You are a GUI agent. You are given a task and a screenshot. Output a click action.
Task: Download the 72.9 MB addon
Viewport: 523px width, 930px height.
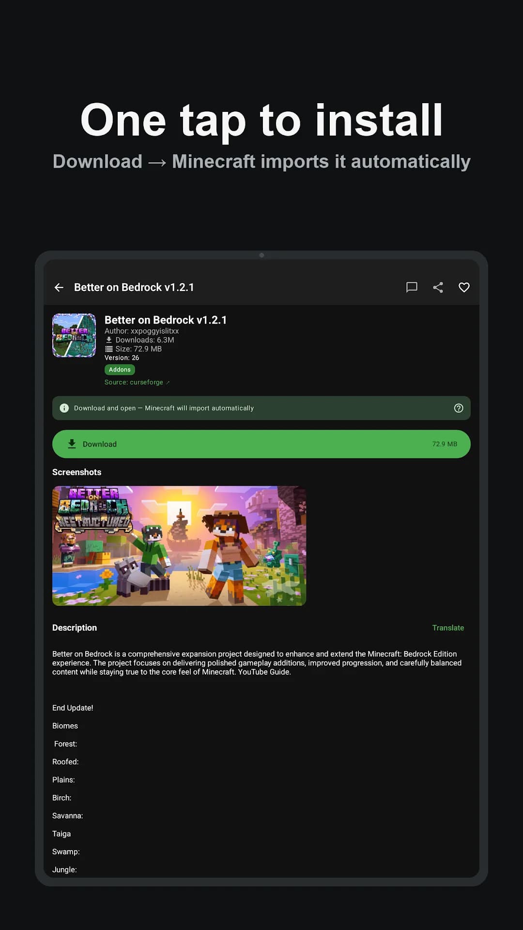[x=261, y=444]
